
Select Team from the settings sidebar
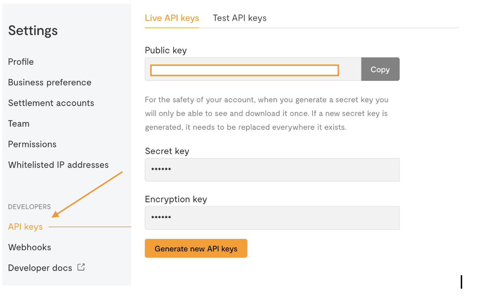point(19,124)
